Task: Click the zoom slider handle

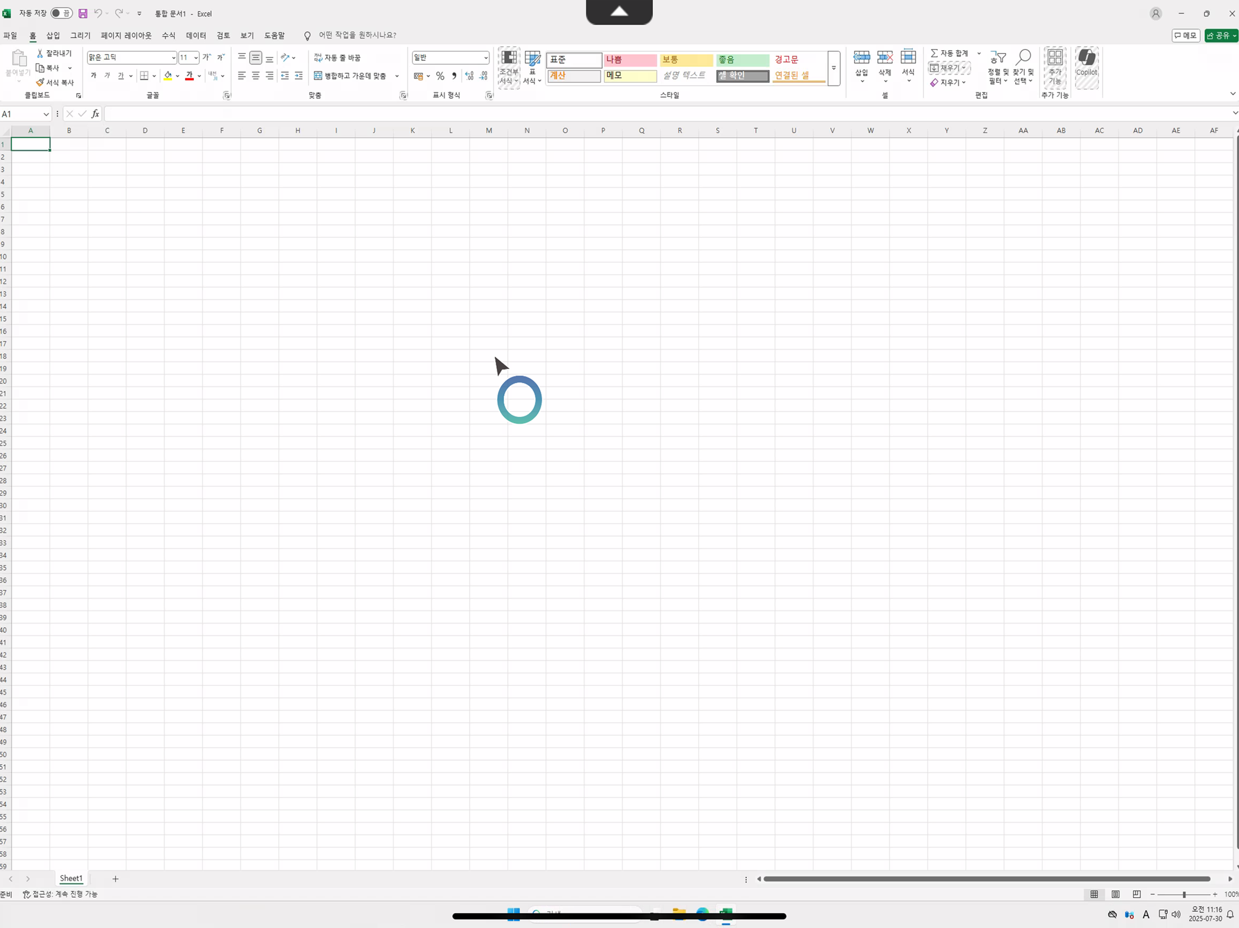Action: coord(1184,894)
